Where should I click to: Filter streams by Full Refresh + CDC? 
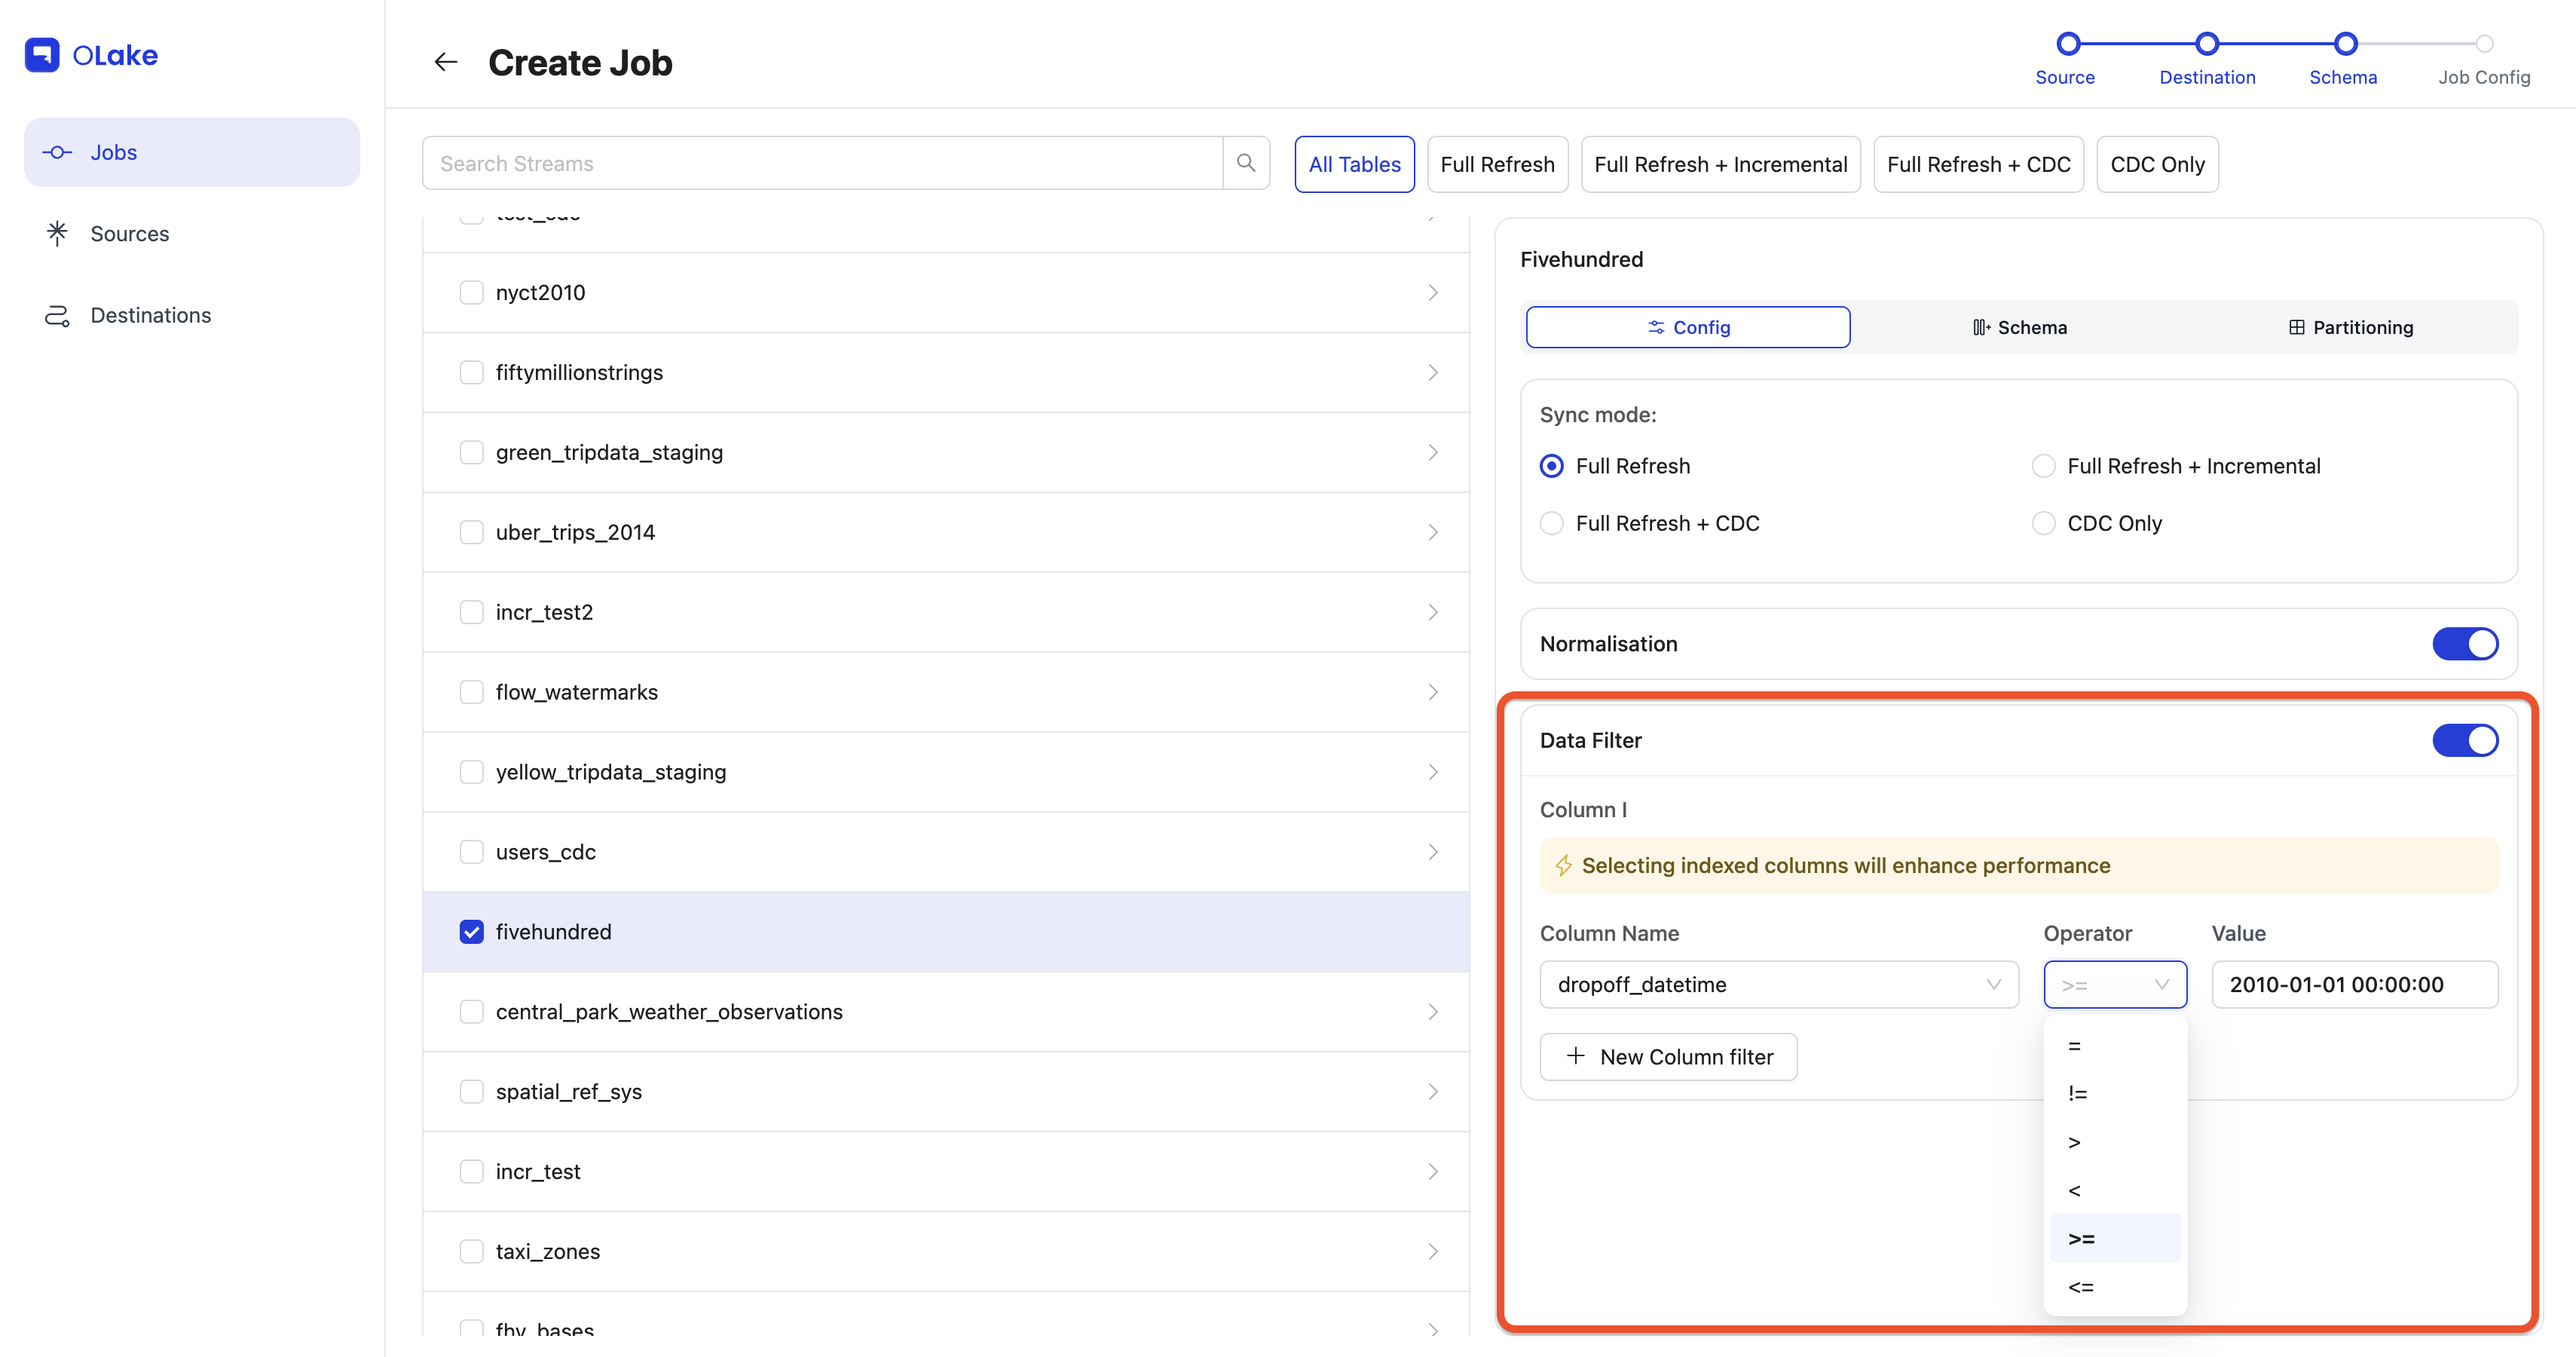coord(1978,164)
